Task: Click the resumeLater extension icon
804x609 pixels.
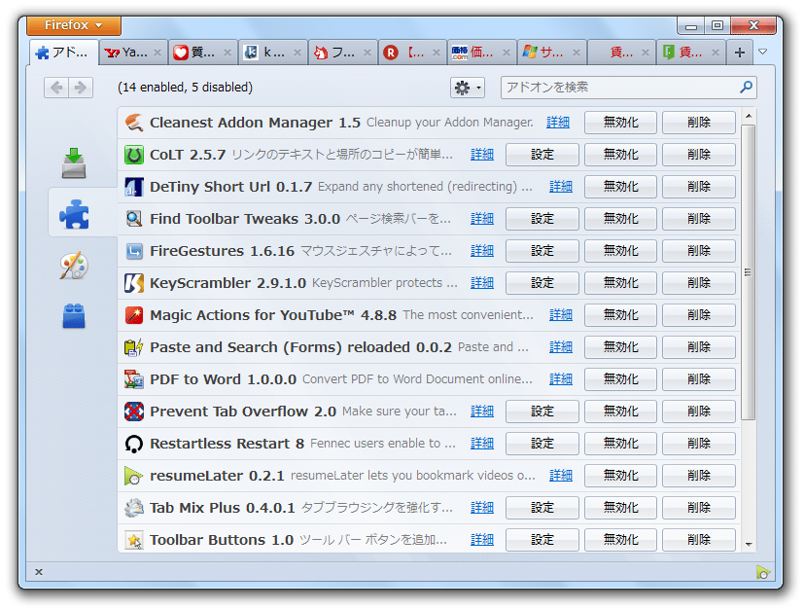Action: click(x=134, y=476)
